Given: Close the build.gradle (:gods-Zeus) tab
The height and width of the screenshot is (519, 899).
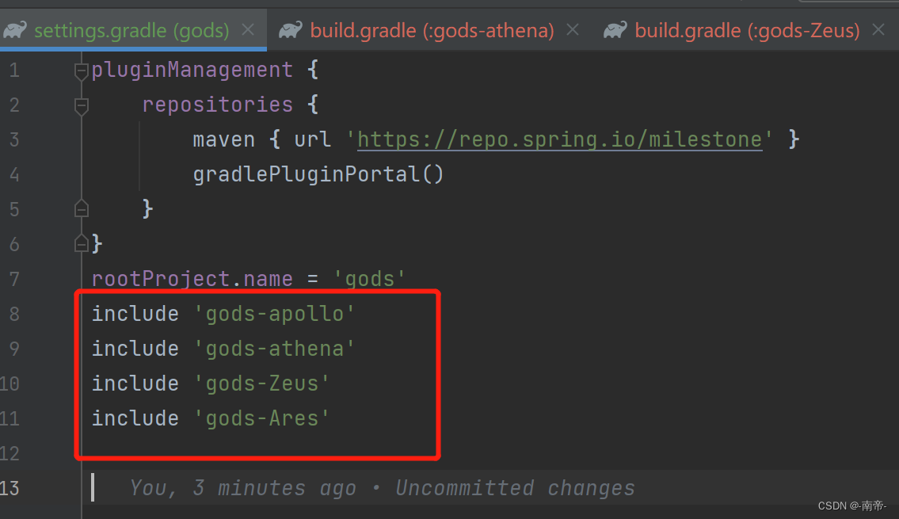Looking at the screenshot, I should pos(878,29).
